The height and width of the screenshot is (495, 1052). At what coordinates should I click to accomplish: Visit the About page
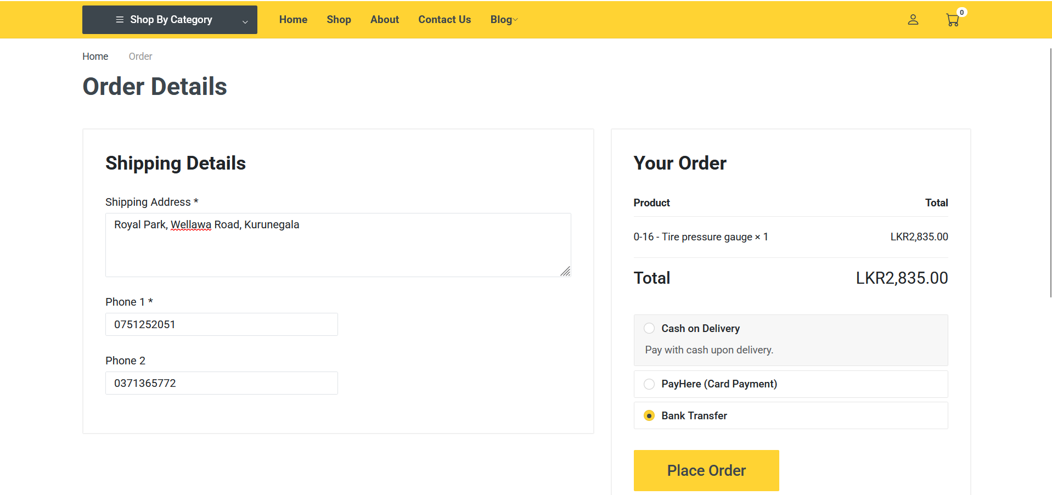[384, 19]
